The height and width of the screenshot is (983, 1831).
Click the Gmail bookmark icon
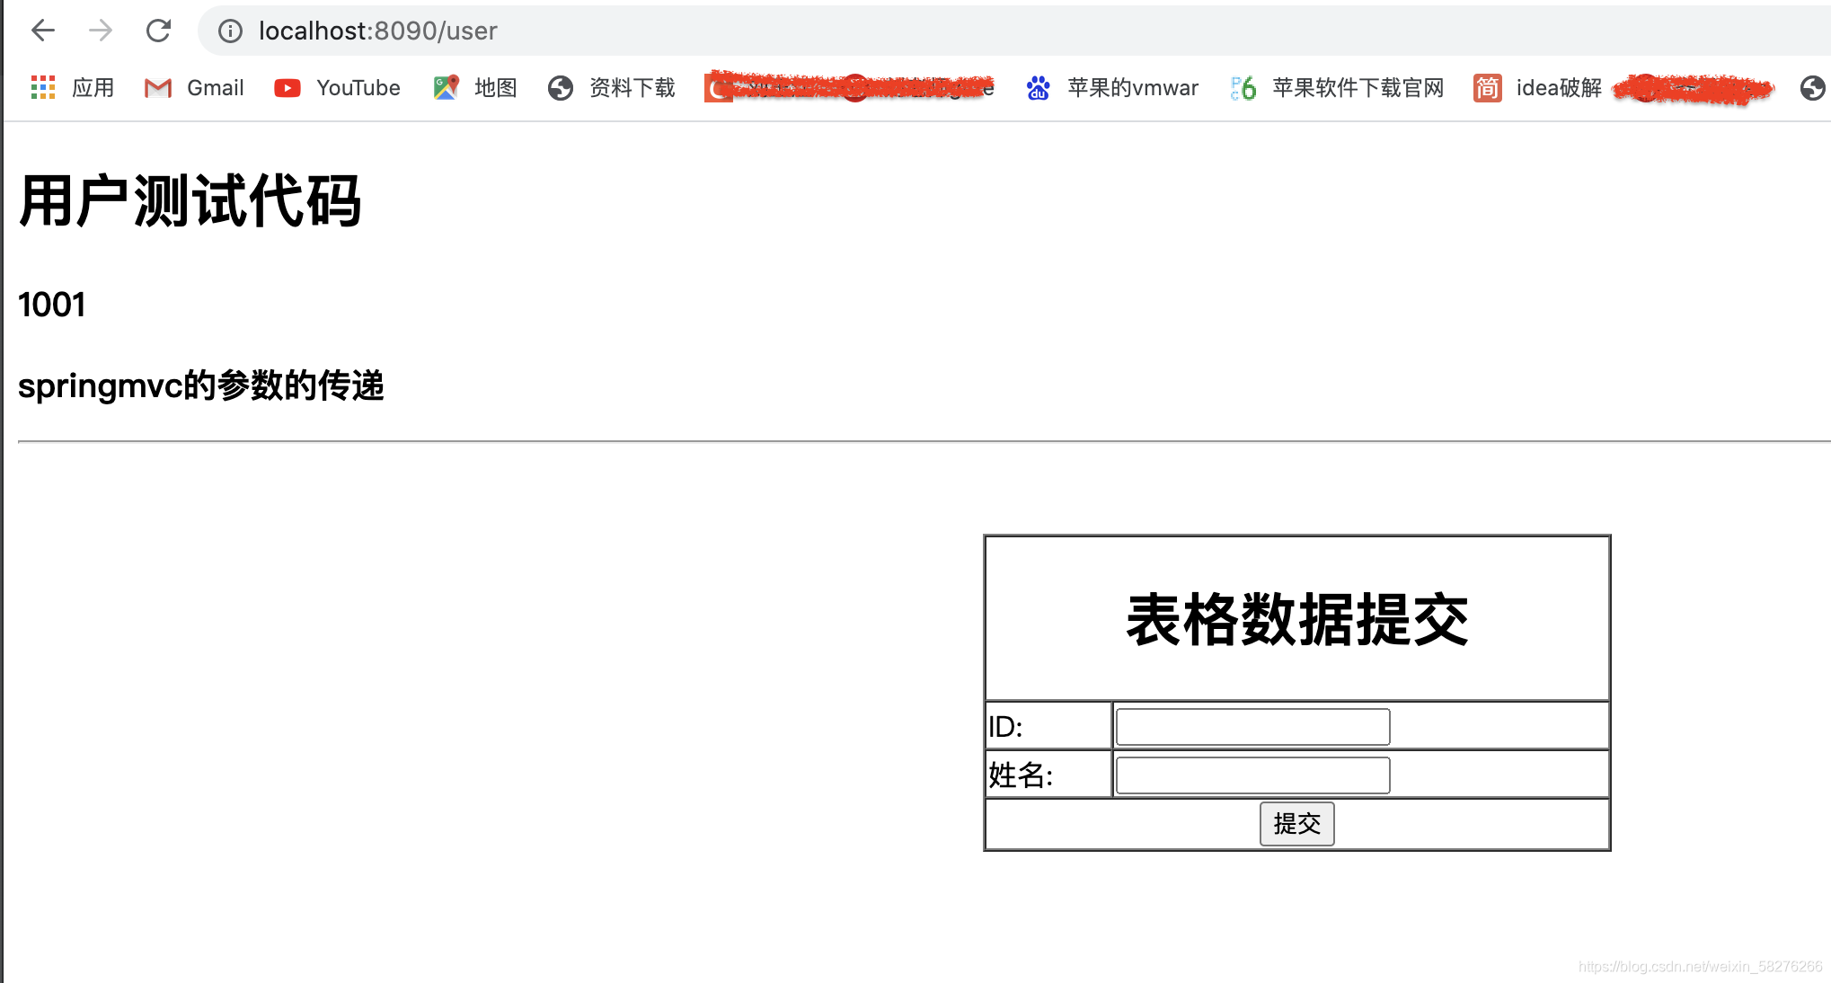point(156,87)
